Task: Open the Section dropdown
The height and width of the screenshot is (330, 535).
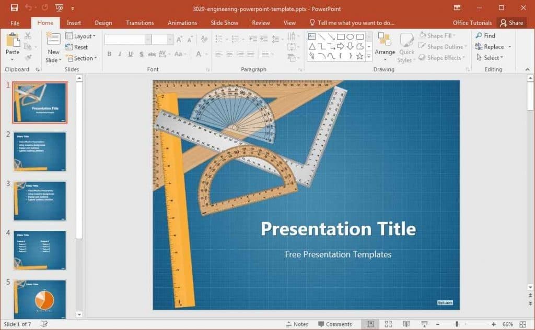Action: [82, 58]
